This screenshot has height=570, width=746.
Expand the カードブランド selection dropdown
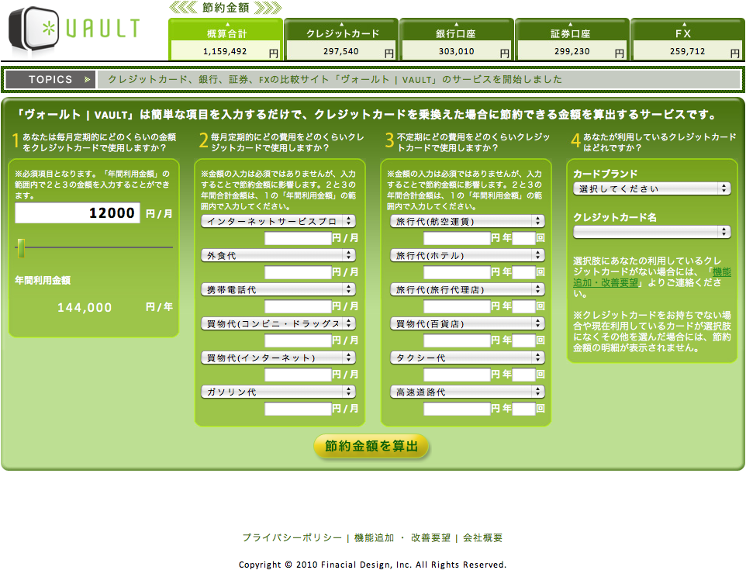pos(651,188)
